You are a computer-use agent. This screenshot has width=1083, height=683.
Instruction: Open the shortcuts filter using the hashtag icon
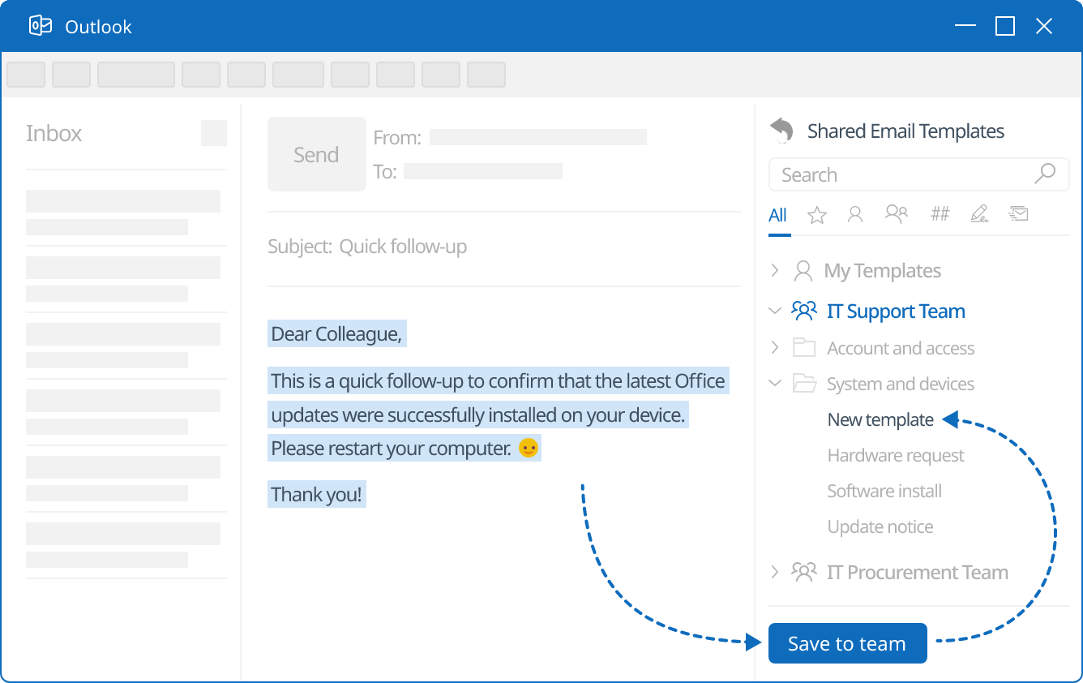pyautogui.click(x=940, y=214)
